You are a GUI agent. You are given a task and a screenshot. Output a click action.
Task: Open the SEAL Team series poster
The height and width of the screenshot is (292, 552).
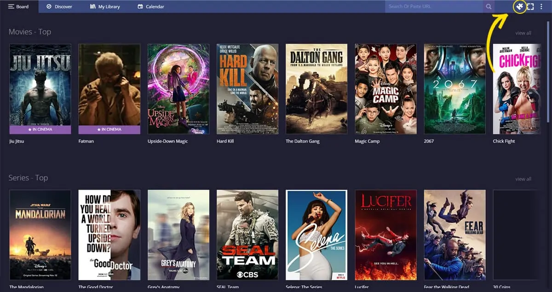[247, 235]
